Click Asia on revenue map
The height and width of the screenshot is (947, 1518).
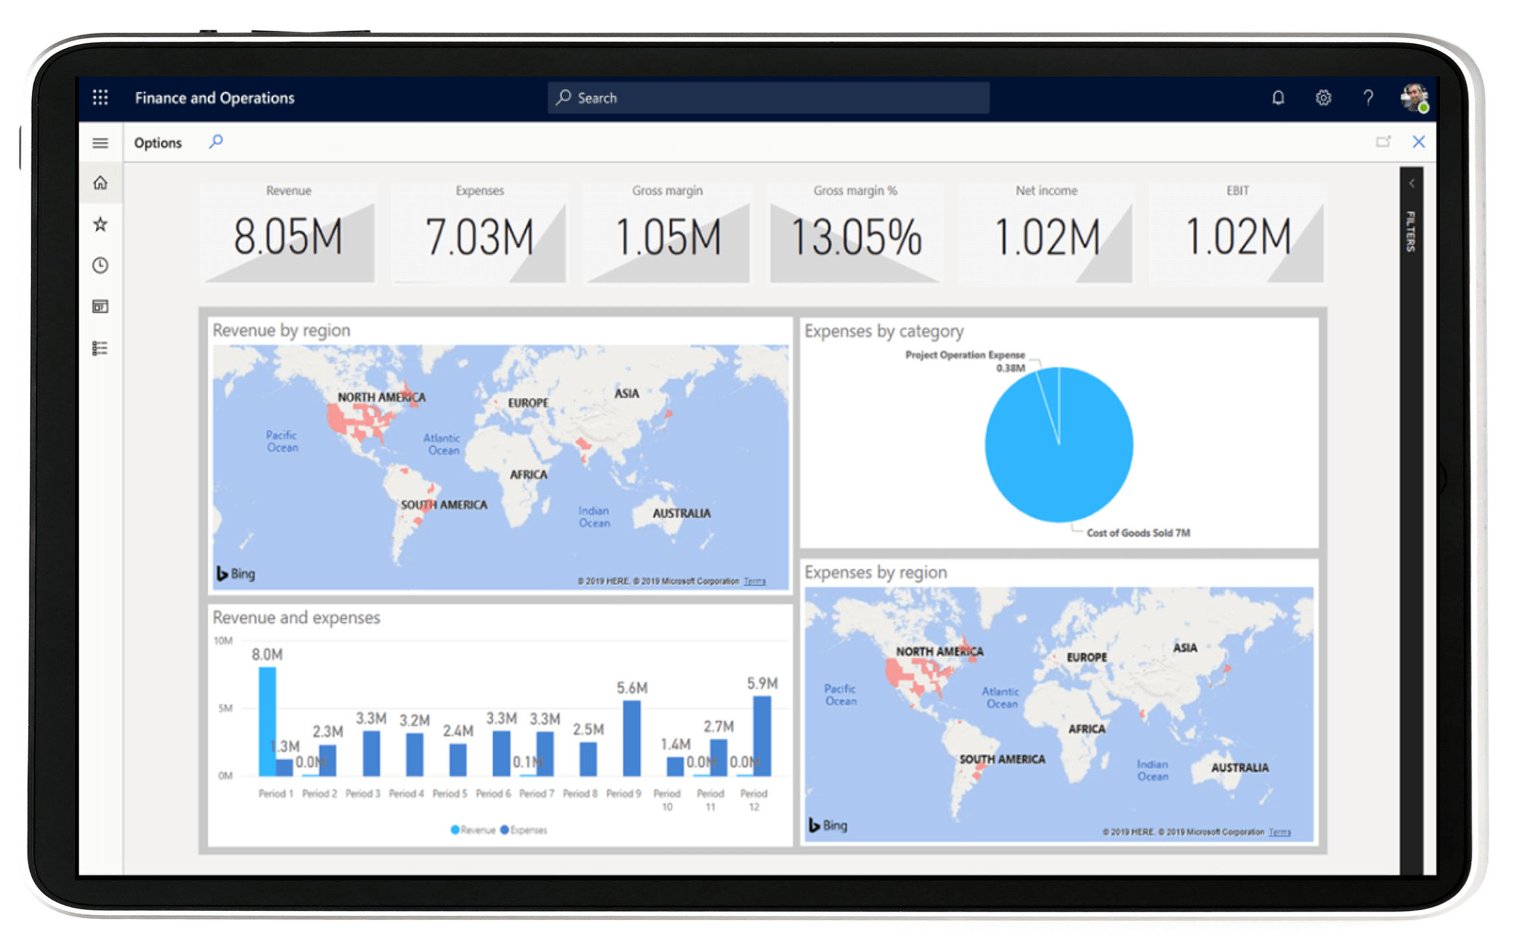(626, 393)
